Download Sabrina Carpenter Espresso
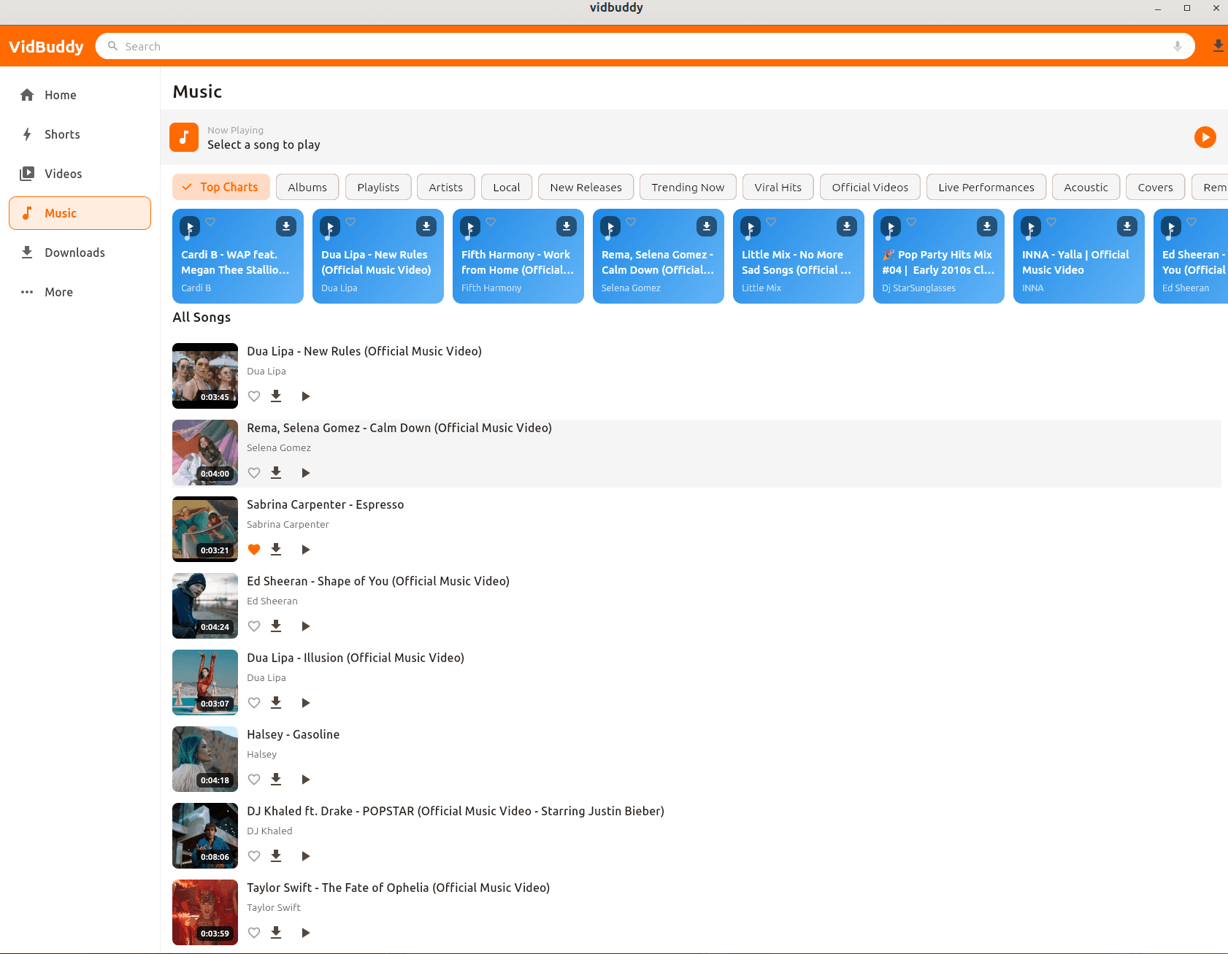The height and width of the screenshot is (954, 1228). (x=276, y=549)
